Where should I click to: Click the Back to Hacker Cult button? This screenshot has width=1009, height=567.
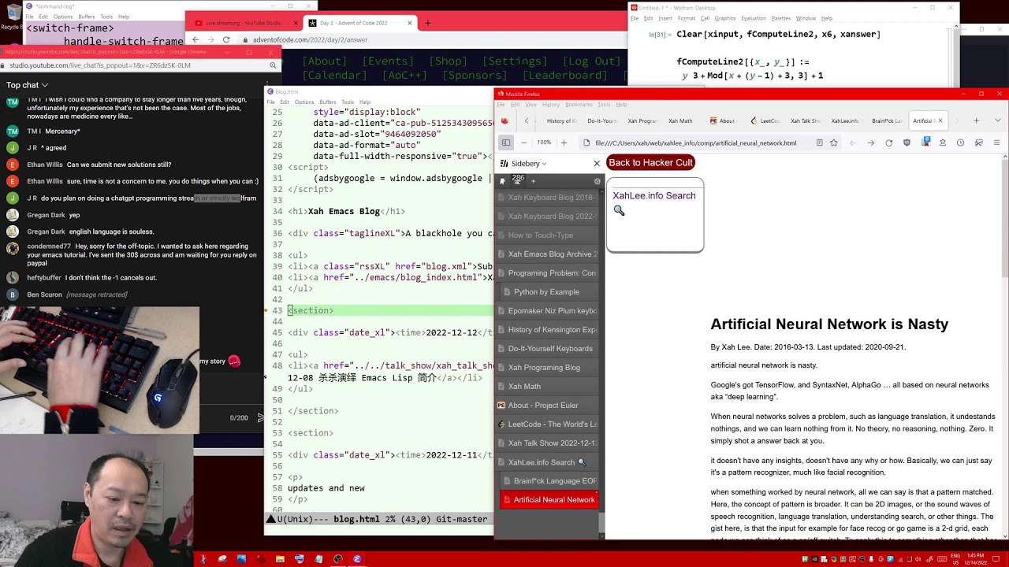click(650, 162)
